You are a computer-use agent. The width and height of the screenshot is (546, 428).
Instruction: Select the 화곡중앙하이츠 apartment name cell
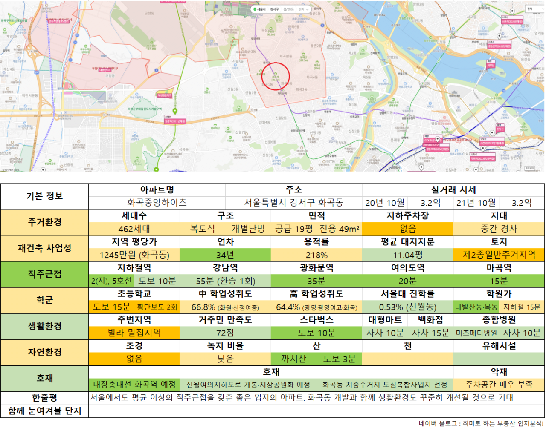click(x=157, y=203)
